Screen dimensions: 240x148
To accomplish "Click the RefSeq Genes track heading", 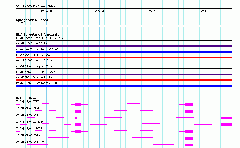I will tap(27, 98).
